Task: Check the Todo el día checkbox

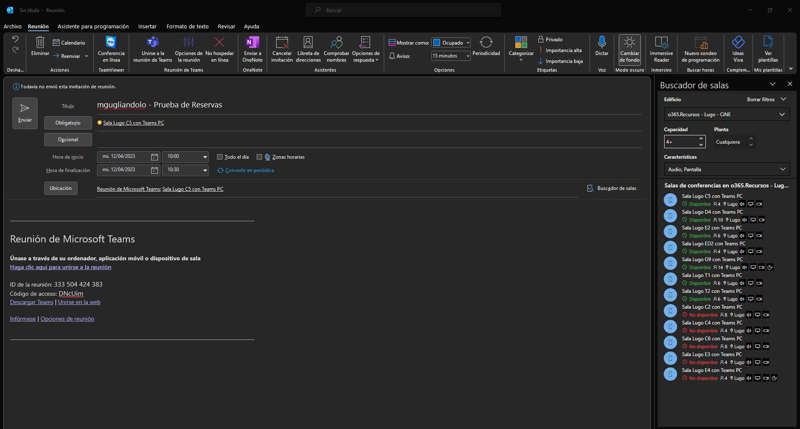Action: point(220,157)
